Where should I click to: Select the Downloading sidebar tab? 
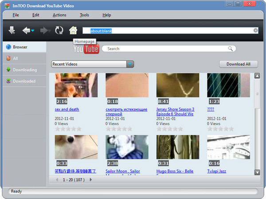click(x=24, y=70)
